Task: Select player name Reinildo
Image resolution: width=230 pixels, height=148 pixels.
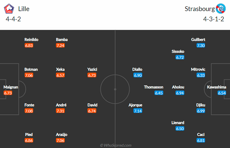Action: 31,40
